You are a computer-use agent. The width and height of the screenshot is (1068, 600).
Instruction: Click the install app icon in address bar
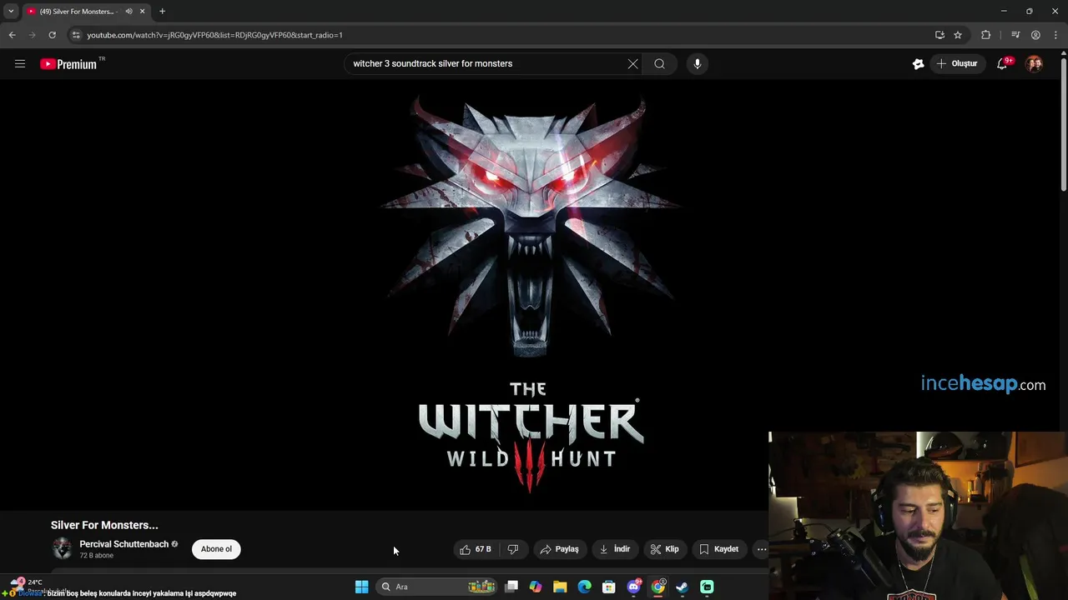(940, 35)
